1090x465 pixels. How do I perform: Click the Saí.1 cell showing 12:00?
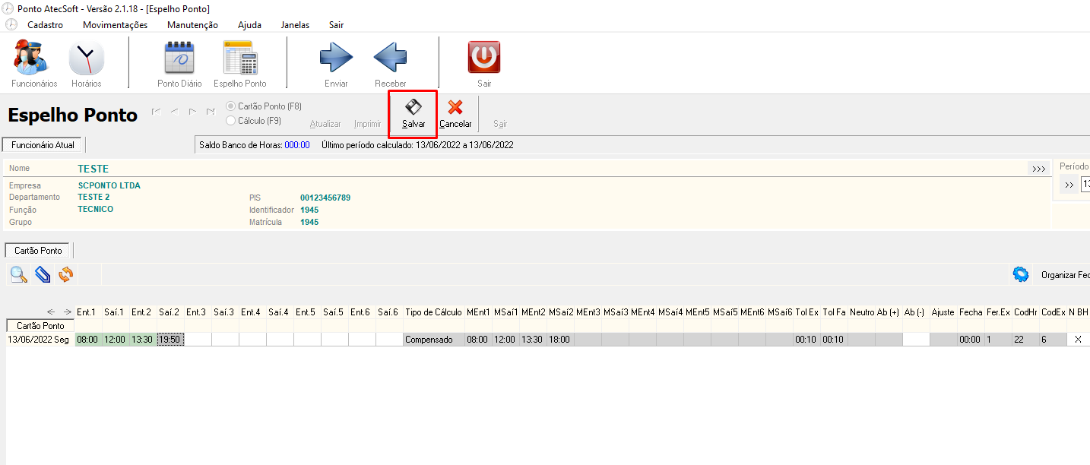[x=116, y=340]
